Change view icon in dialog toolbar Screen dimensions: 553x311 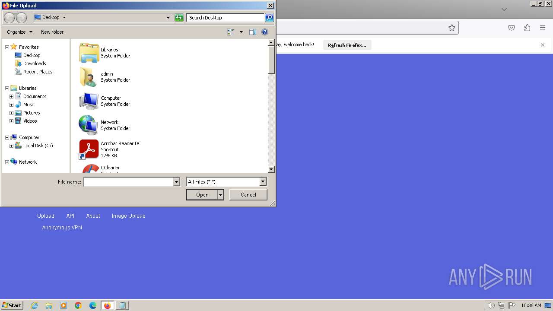(x=231, y=32)
